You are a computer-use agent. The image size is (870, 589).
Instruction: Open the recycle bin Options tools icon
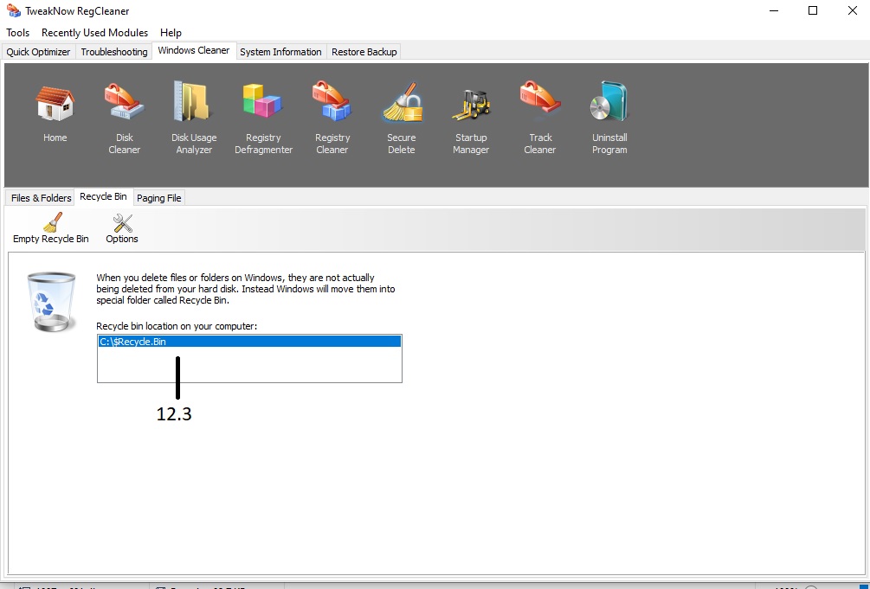(122, 223)
